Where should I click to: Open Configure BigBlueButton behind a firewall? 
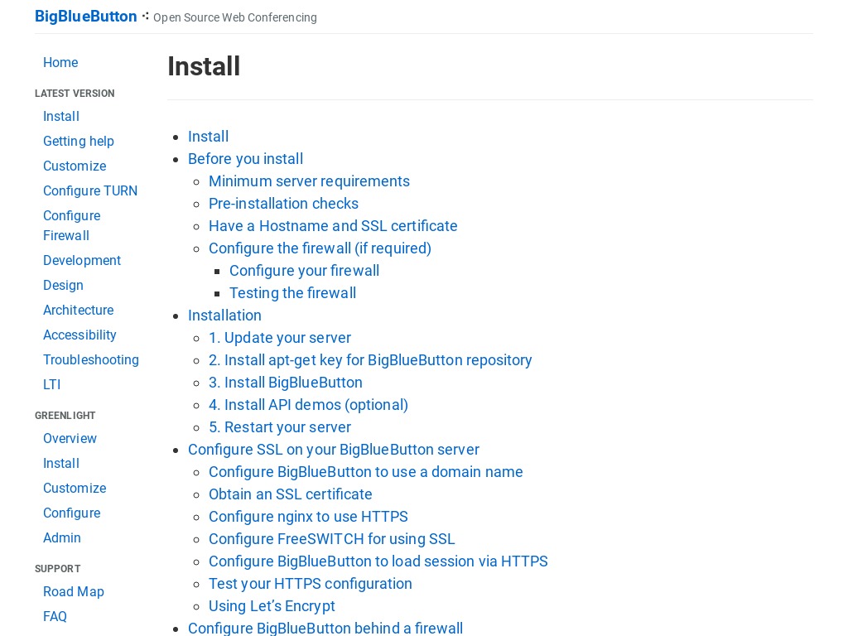click(325, 629)
